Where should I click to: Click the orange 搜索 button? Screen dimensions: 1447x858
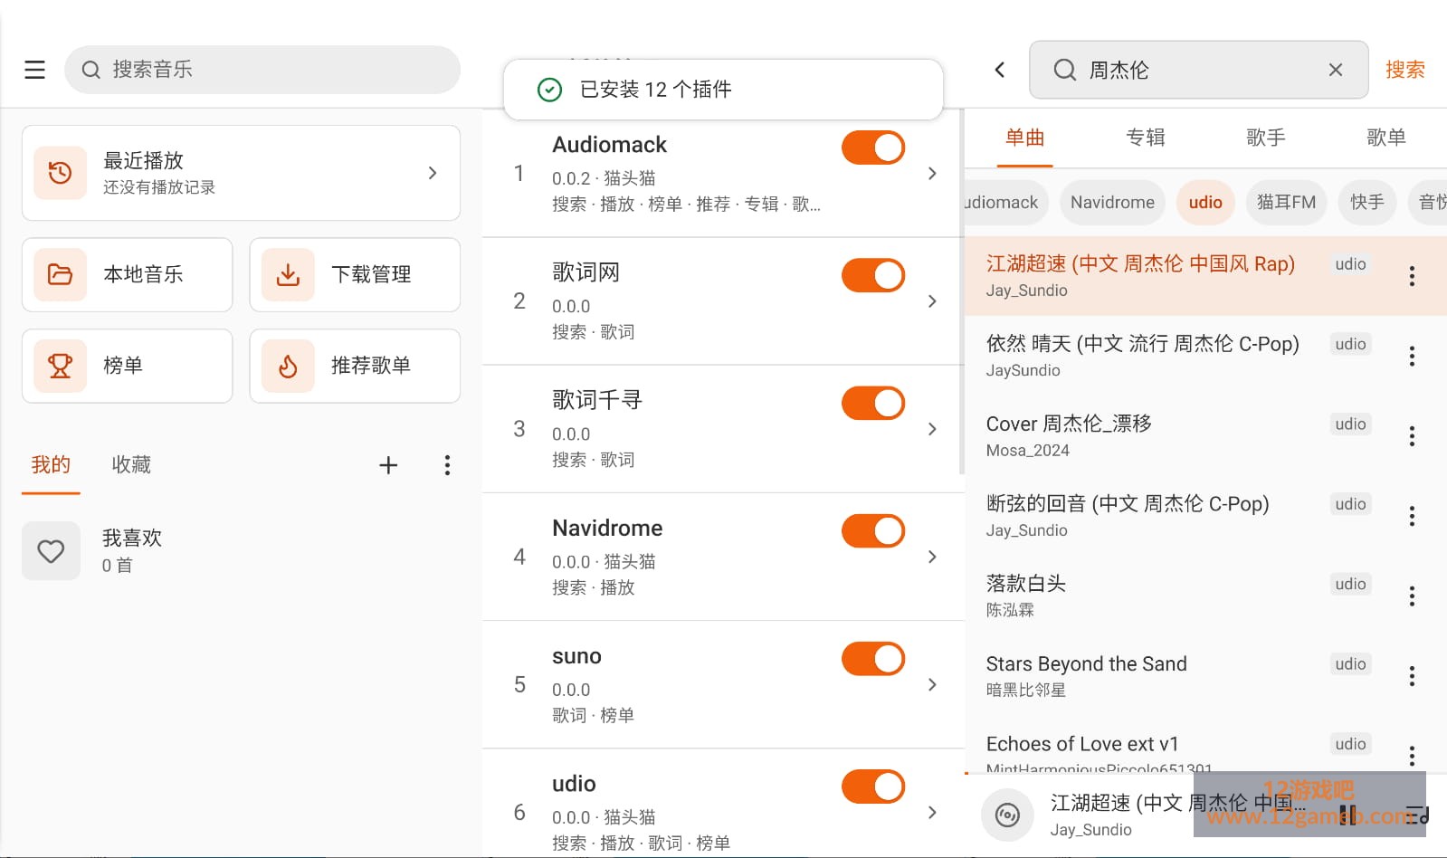coord(1405,70)
